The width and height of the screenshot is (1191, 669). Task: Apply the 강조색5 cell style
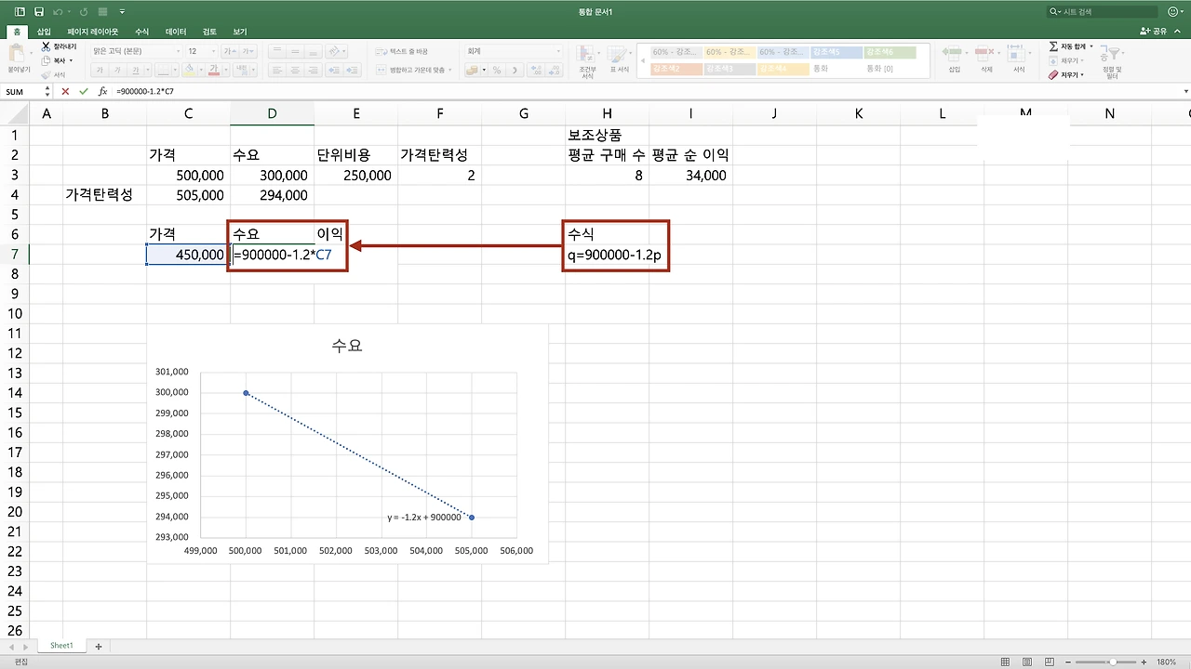(x=836, y=53)
